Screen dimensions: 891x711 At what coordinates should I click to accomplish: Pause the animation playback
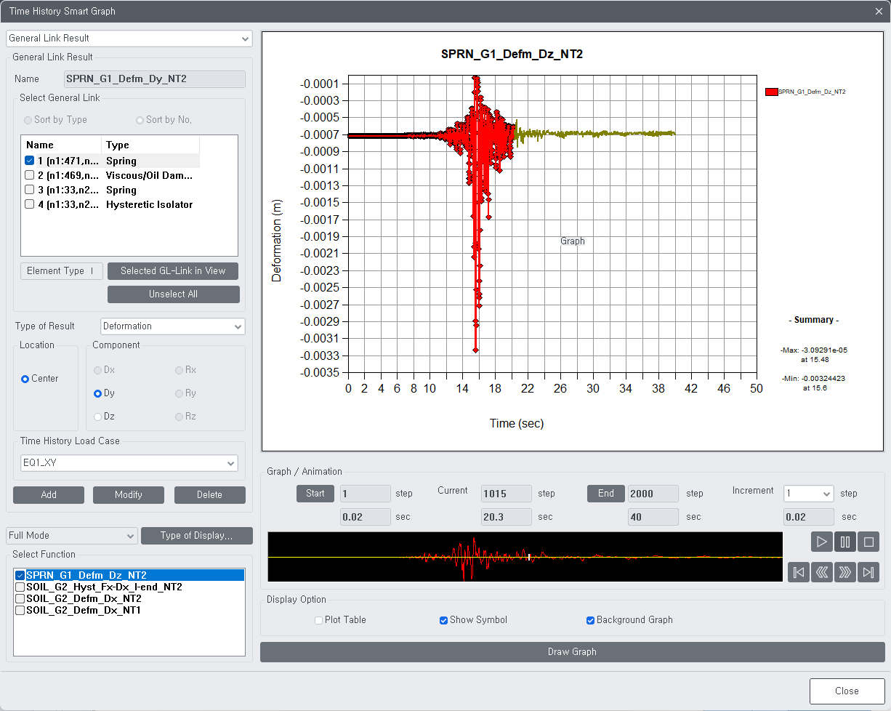[x=845, y=542]
